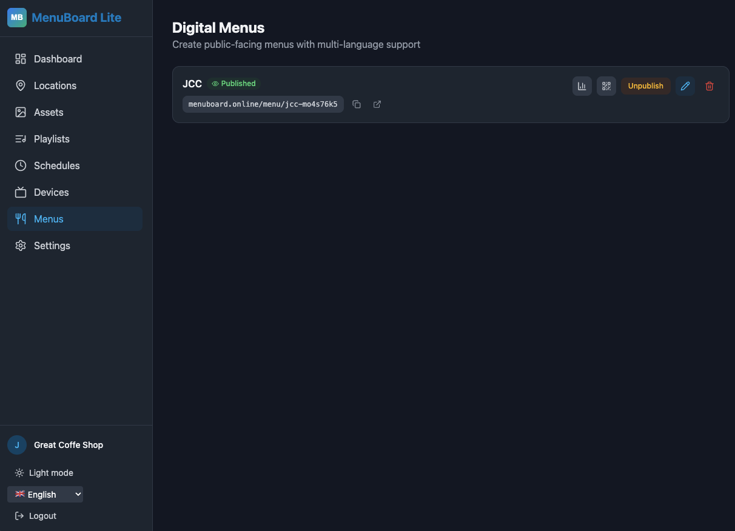This screenshot has height=531, width=735.
Task: Click the Dashboard grid icon
Action: (x=21, y=59)
